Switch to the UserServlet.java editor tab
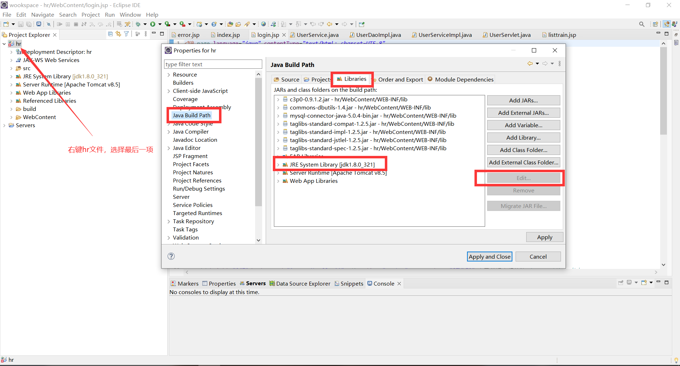Screen dimensions: 680x366 click(507, 35)
